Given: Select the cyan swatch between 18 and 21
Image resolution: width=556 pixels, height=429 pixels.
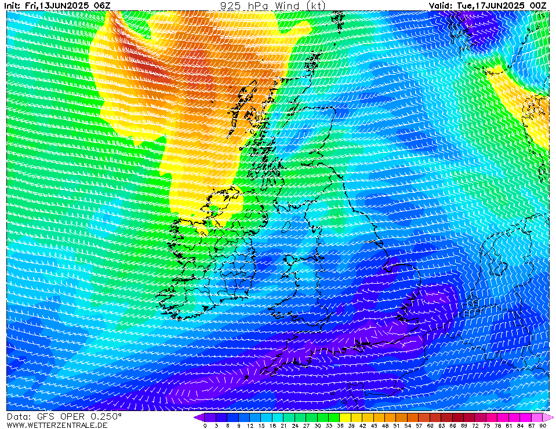Looking at the screenshot, I should pos(277,417).
